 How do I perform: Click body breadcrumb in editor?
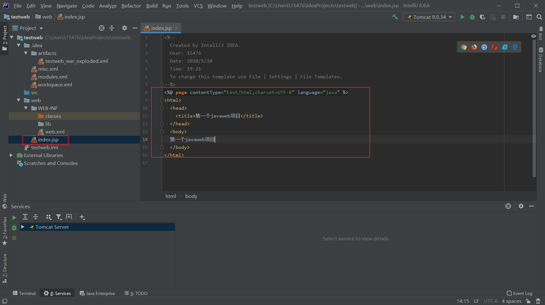pos(191,196)
